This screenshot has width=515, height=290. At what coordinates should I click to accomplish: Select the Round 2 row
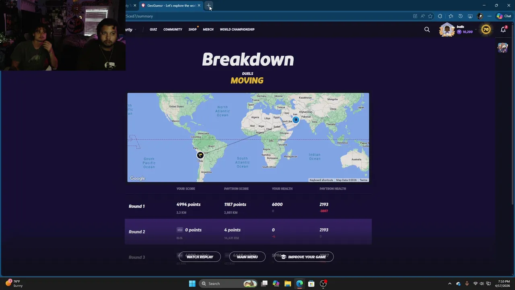tap(248, 232)
